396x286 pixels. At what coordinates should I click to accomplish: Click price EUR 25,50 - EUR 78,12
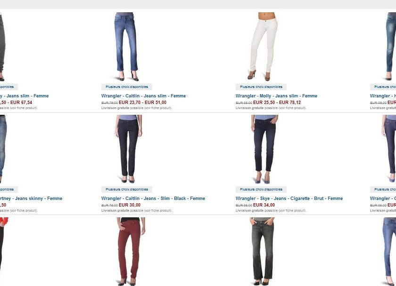[x=277, y=102]
